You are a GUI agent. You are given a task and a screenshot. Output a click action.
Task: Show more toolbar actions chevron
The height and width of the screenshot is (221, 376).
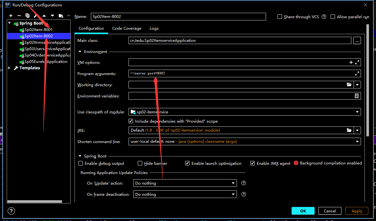(x=68, y=16)
